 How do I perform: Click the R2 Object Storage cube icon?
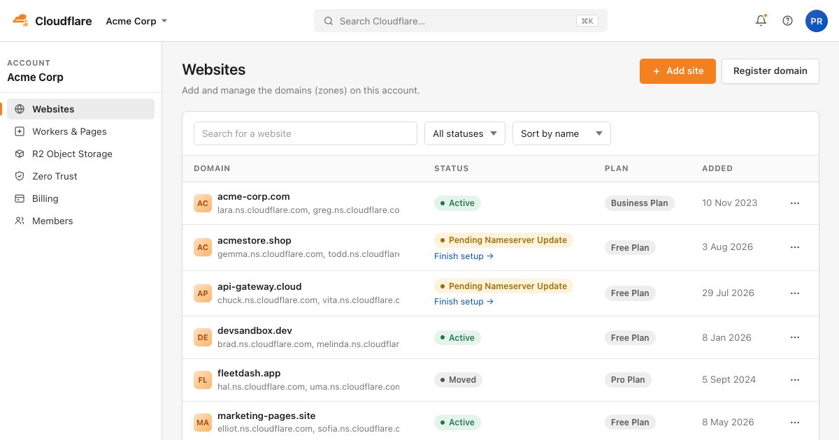click(x=20, y=154)
